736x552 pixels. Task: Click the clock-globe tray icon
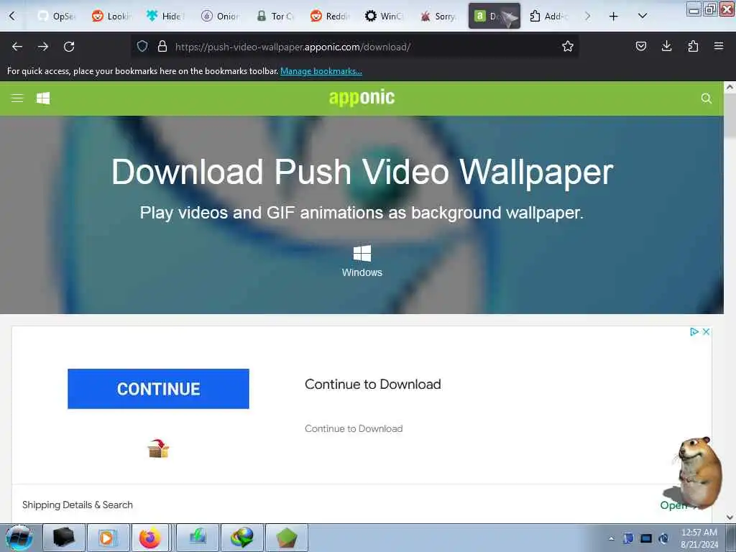[x=663, y=538]
